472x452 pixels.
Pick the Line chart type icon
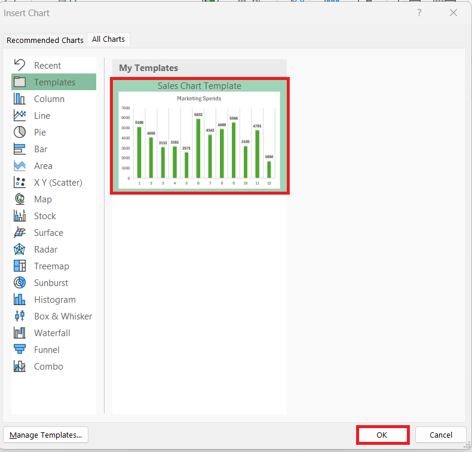20,115
